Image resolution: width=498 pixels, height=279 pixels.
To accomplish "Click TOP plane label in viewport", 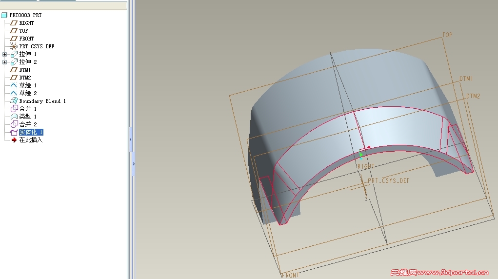I will (447, 35).
